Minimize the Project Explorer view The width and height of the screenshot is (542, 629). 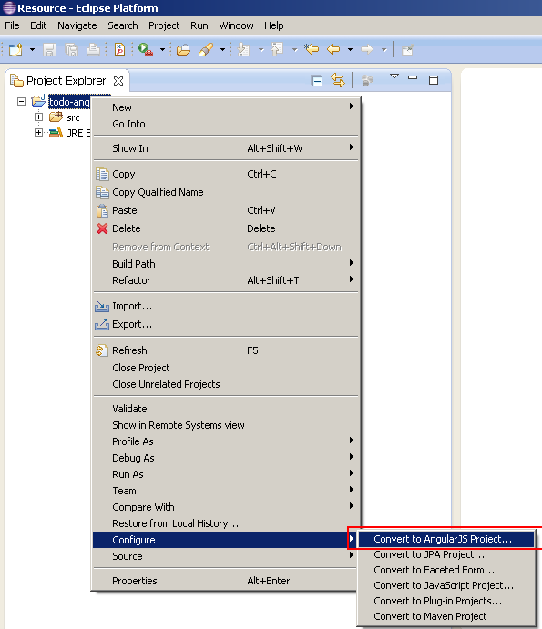(x=413, y=77)
